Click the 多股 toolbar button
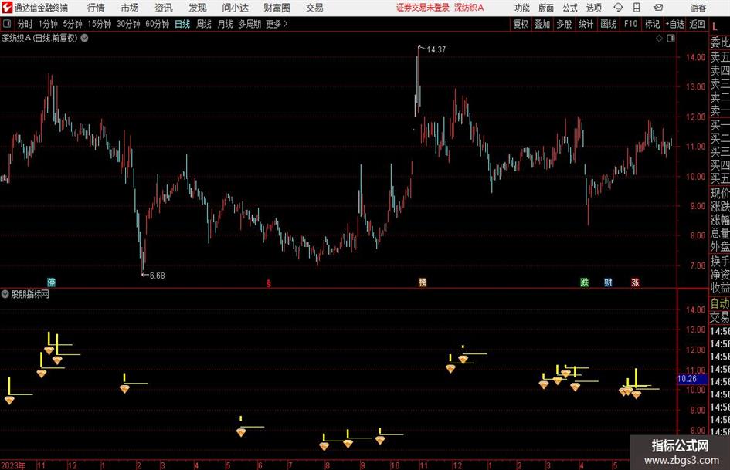This screenshot has width=730, height=470. pos(564,24)
